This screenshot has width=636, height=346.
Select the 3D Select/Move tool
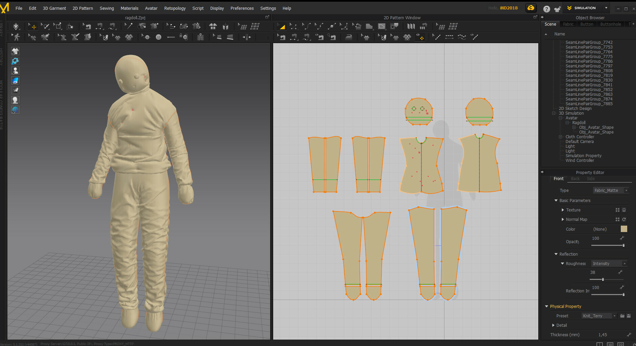[32, 26]
